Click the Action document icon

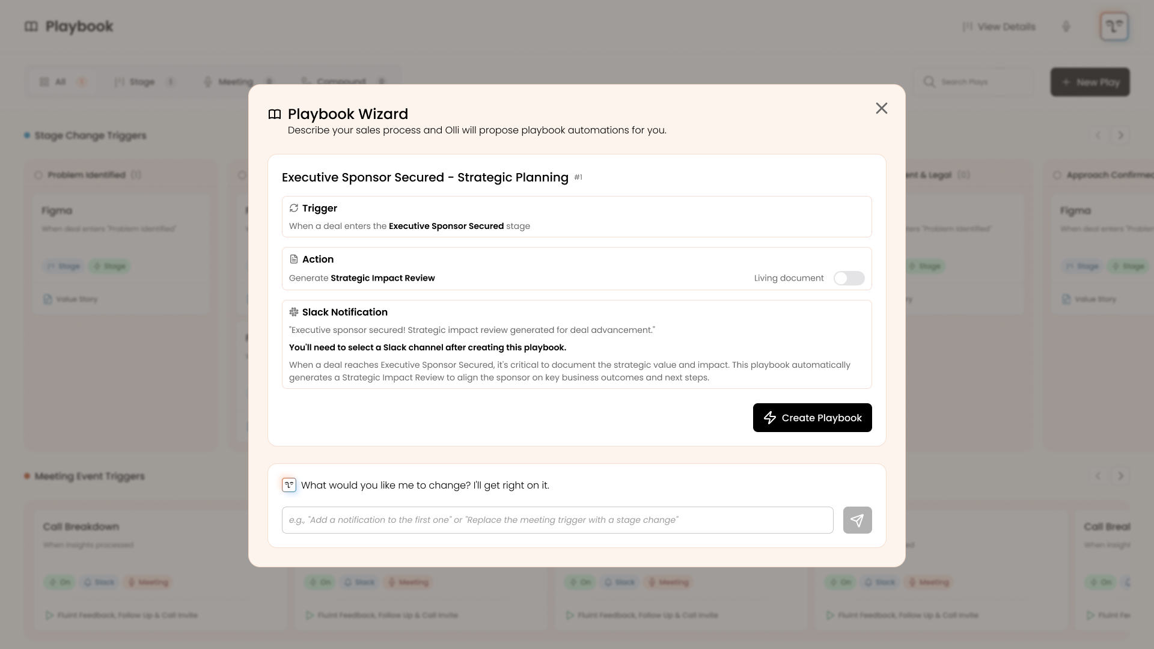click(294, 259)
